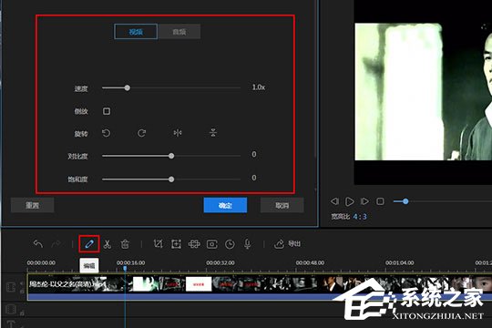Click the first video track filmstrip icon
The height and width of the screenshot is (328, 492).
click(x=11, y=287)
